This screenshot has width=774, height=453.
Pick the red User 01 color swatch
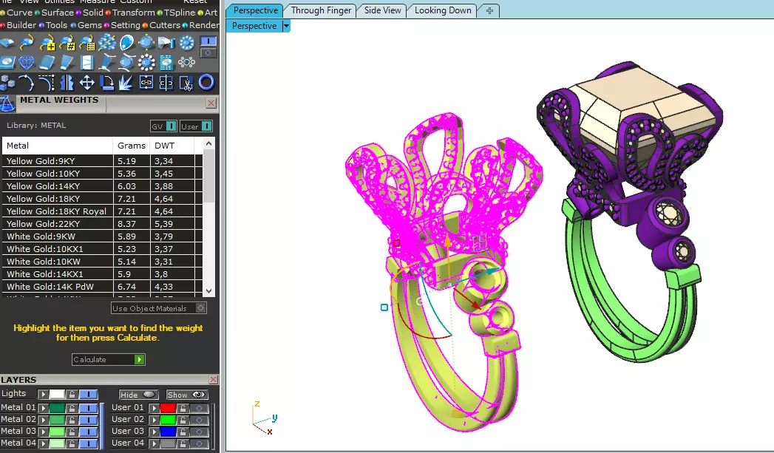pyautogui.click(x=169, y=408)
